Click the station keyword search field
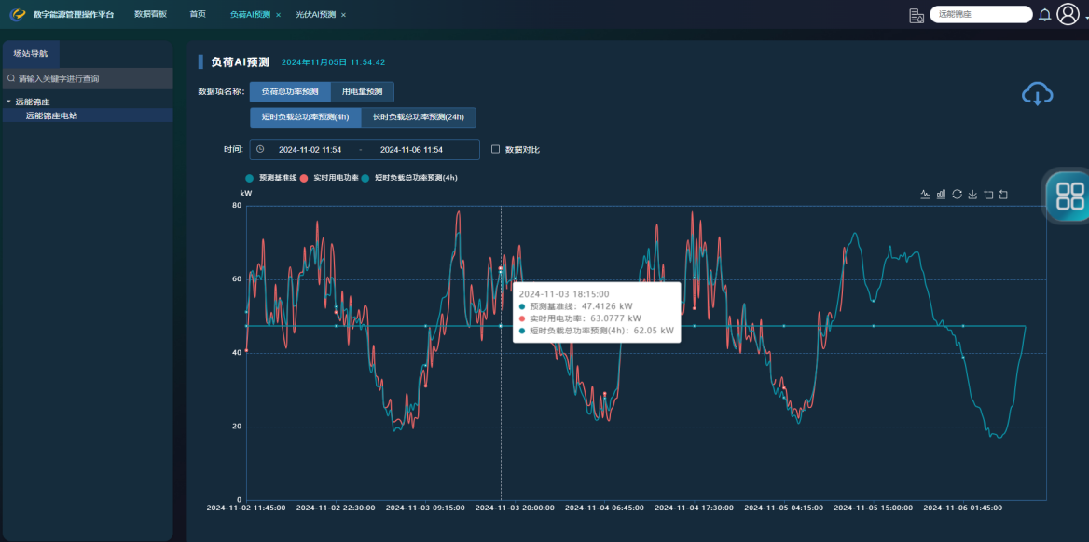Viewport: 1089px width, 542px height. 89,79
